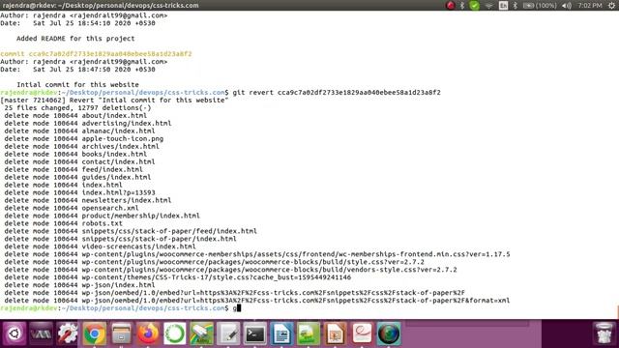Click the 'git revert' command text
619x348 pixels.
[x=337, y=93]
